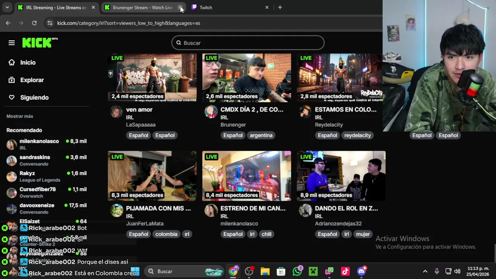Open recommended channel Cursedfiber78

point(46,193)
